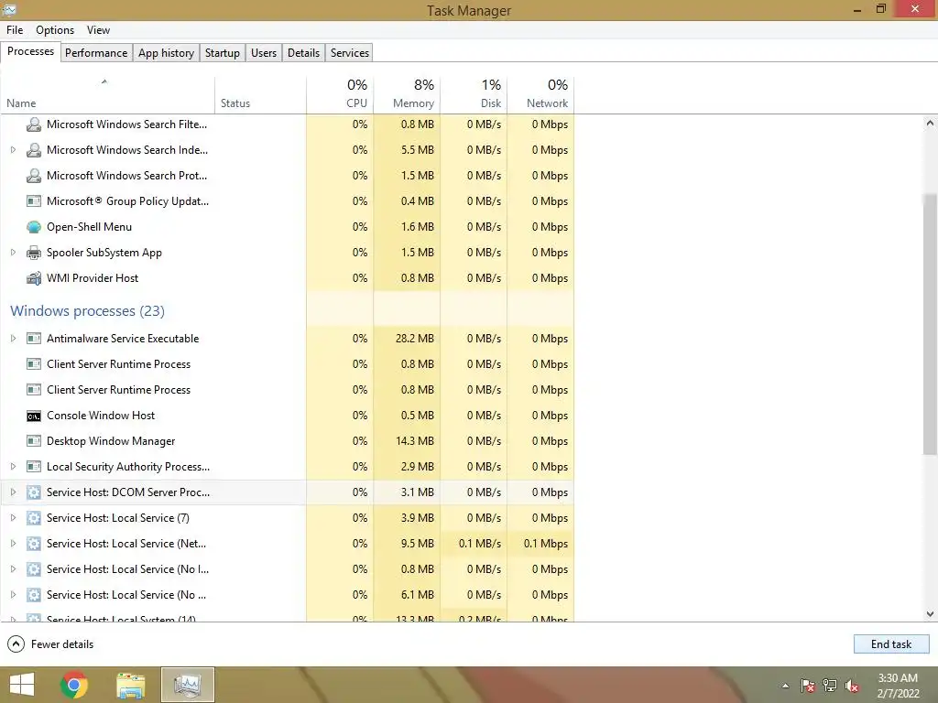Click the 0.1 MB/s disk value
Image resolution: width=938 pixels, height=703 pixels.
[480, 544]
